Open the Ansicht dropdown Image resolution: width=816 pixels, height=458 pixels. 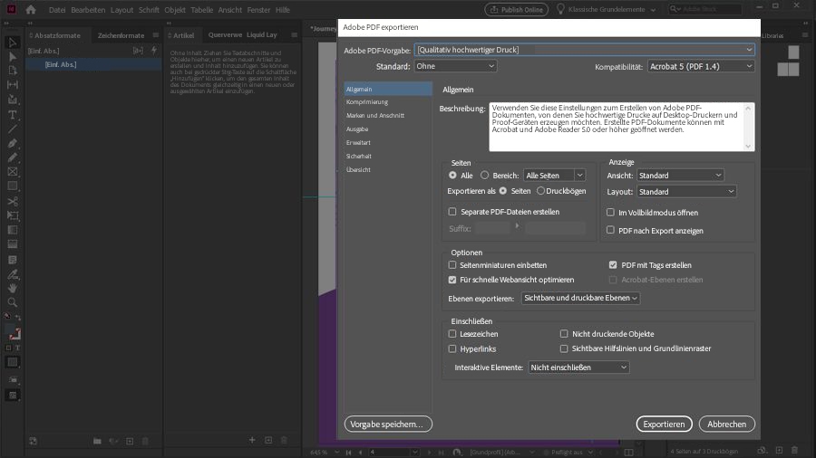(x=680, y=176)
